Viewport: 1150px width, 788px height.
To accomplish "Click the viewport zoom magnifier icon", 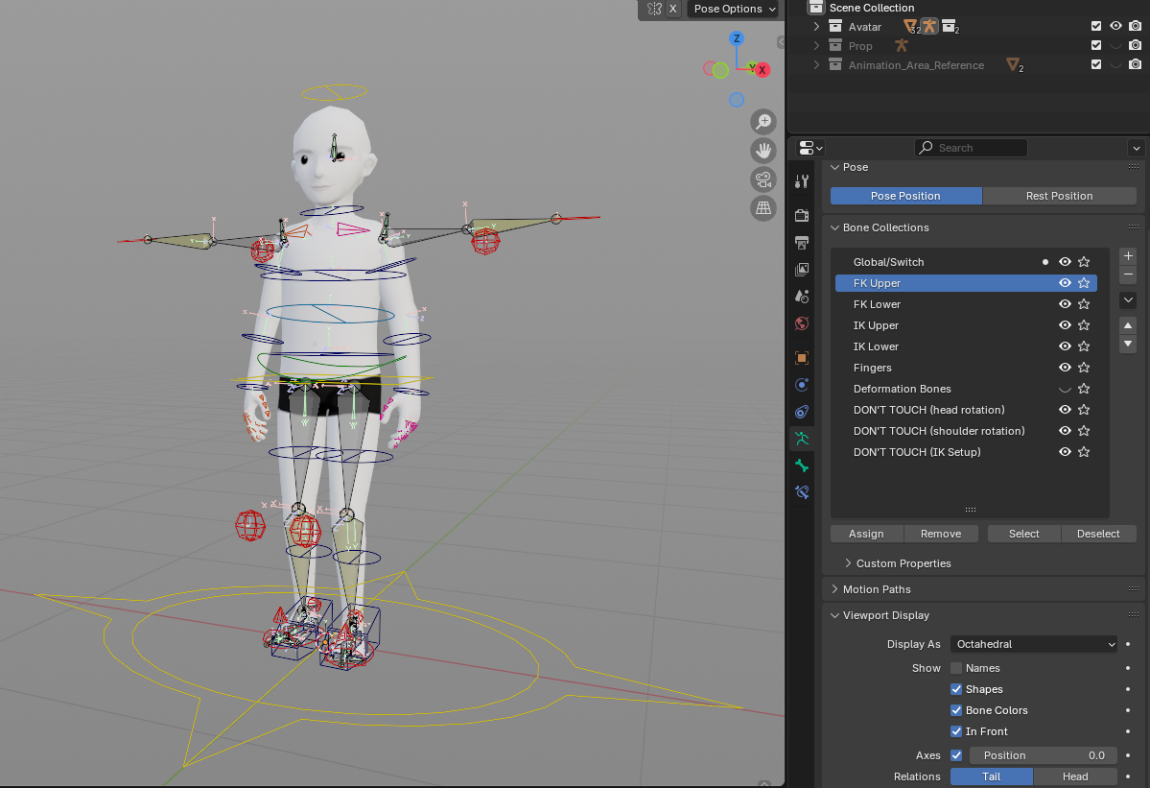I will coord(763,122).
